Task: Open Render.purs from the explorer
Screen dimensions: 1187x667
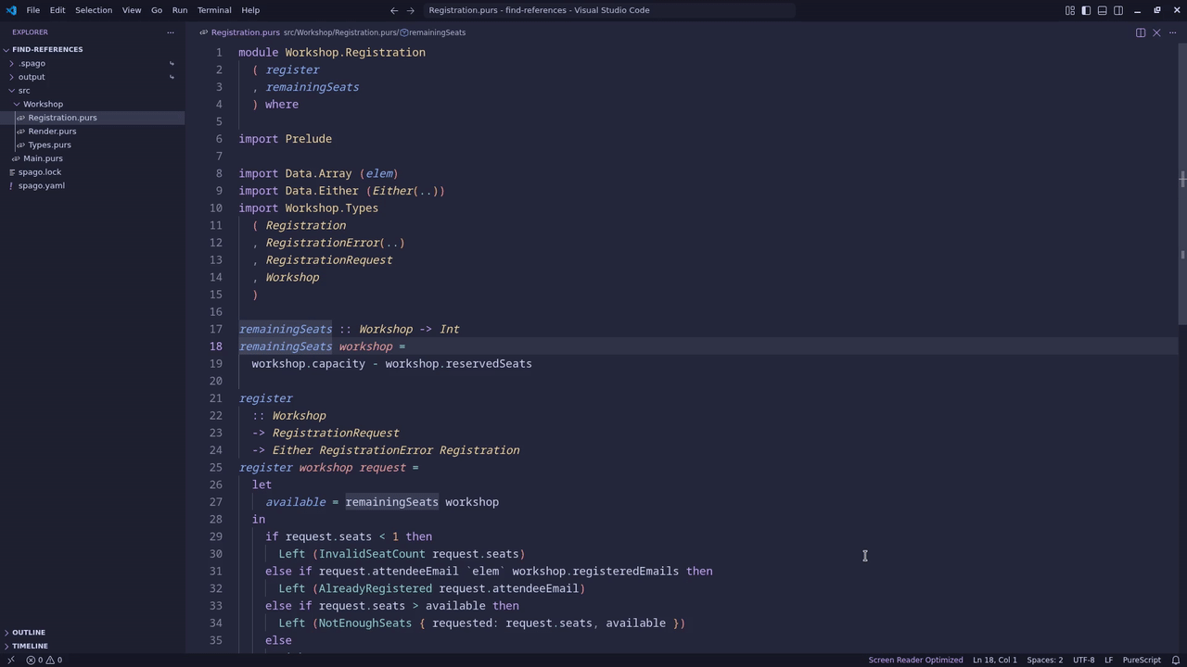Action: pos(93,132)
